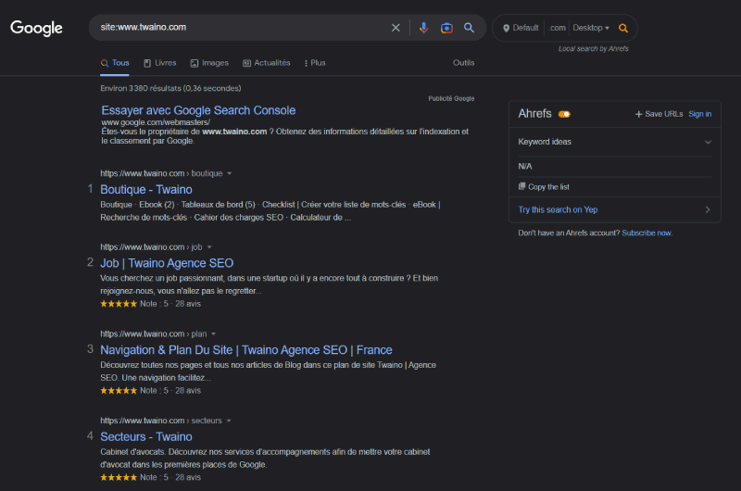Image resolution: width=741 pixels, height=491 pixels.
Task: Open dropdown arrow next to boutique URL
Action: point(229,173)
